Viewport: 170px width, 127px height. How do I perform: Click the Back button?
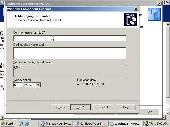[61, 107]
